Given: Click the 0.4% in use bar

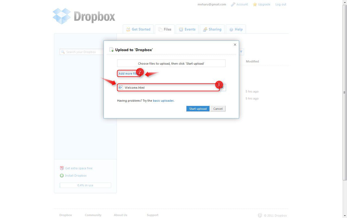Looking at the screenshot, I should click(85, 185).
